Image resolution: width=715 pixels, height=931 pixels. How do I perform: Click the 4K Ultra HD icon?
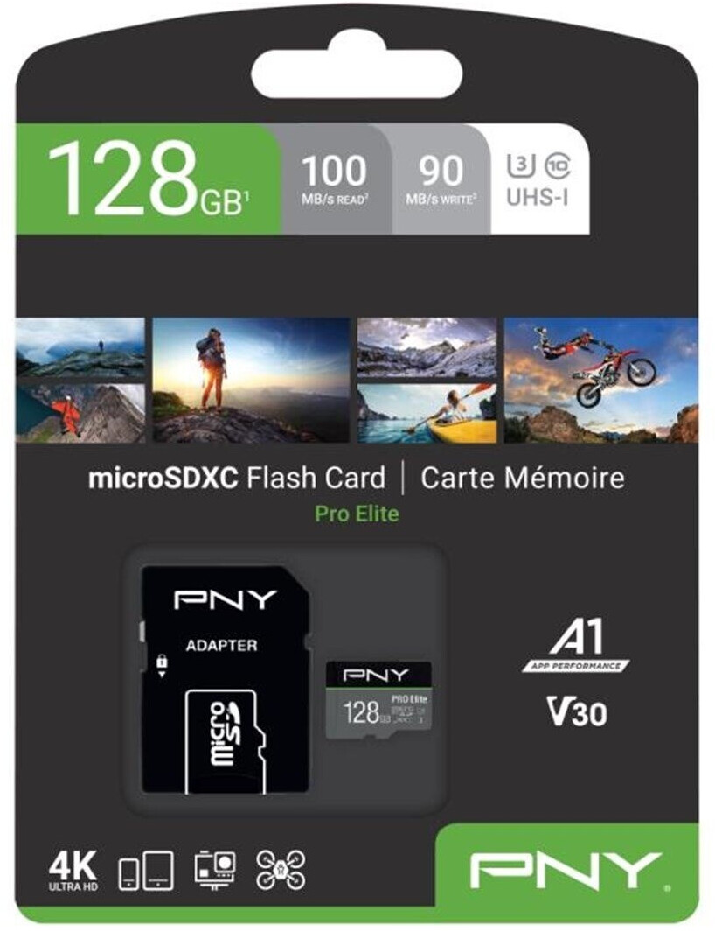73,871
